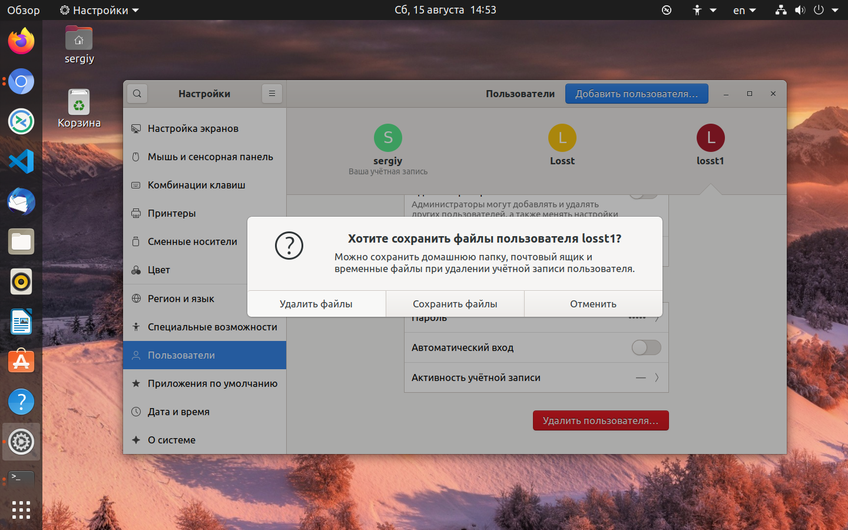The image size is (848, 530).
Task: Open Ubuntu Software from the dock
Action: pyautogui.click(x=21, y=362)
